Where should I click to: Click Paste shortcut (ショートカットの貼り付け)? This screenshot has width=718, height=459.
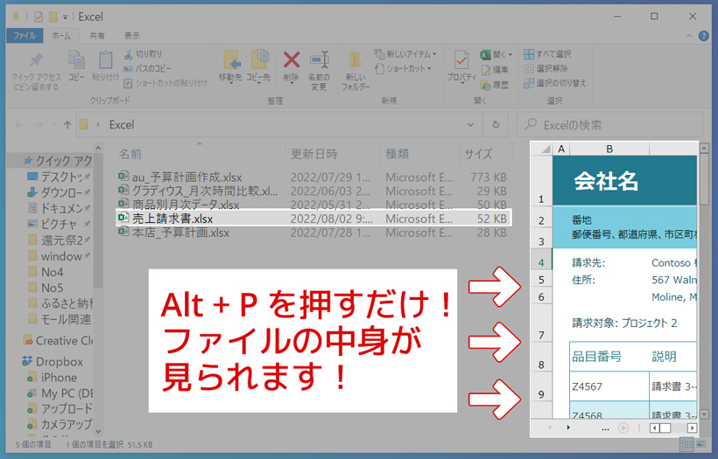click(x=165, y=83)
